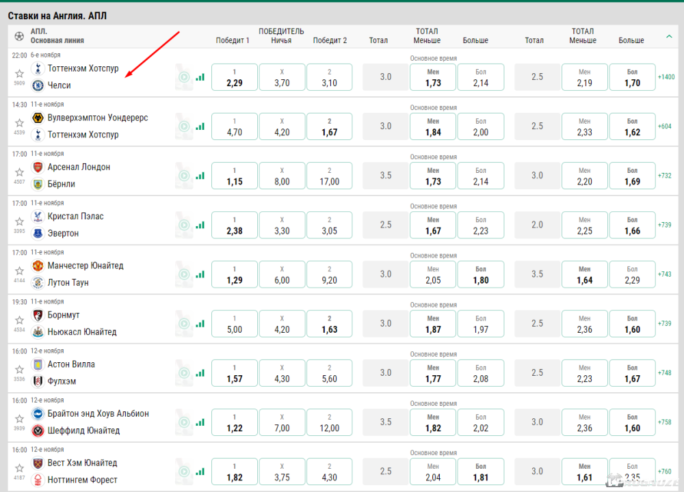The image size is (684, 492).
Task: Collapse the АПЛ Основная линия section
Action: [669, 37]
